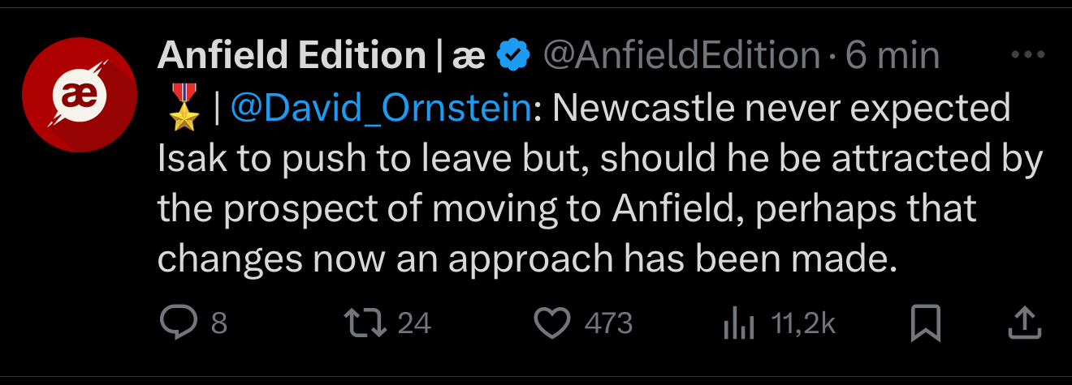Open the @AnfieldEdition handle link

tap(681, 56)
